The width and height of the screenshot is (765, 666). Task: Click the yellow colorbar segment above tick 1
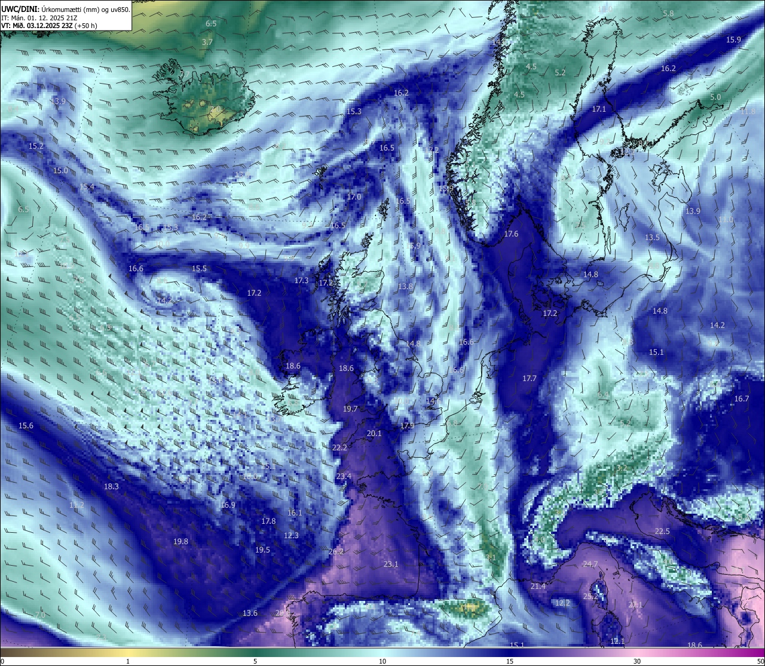click(x=128, y=651)
